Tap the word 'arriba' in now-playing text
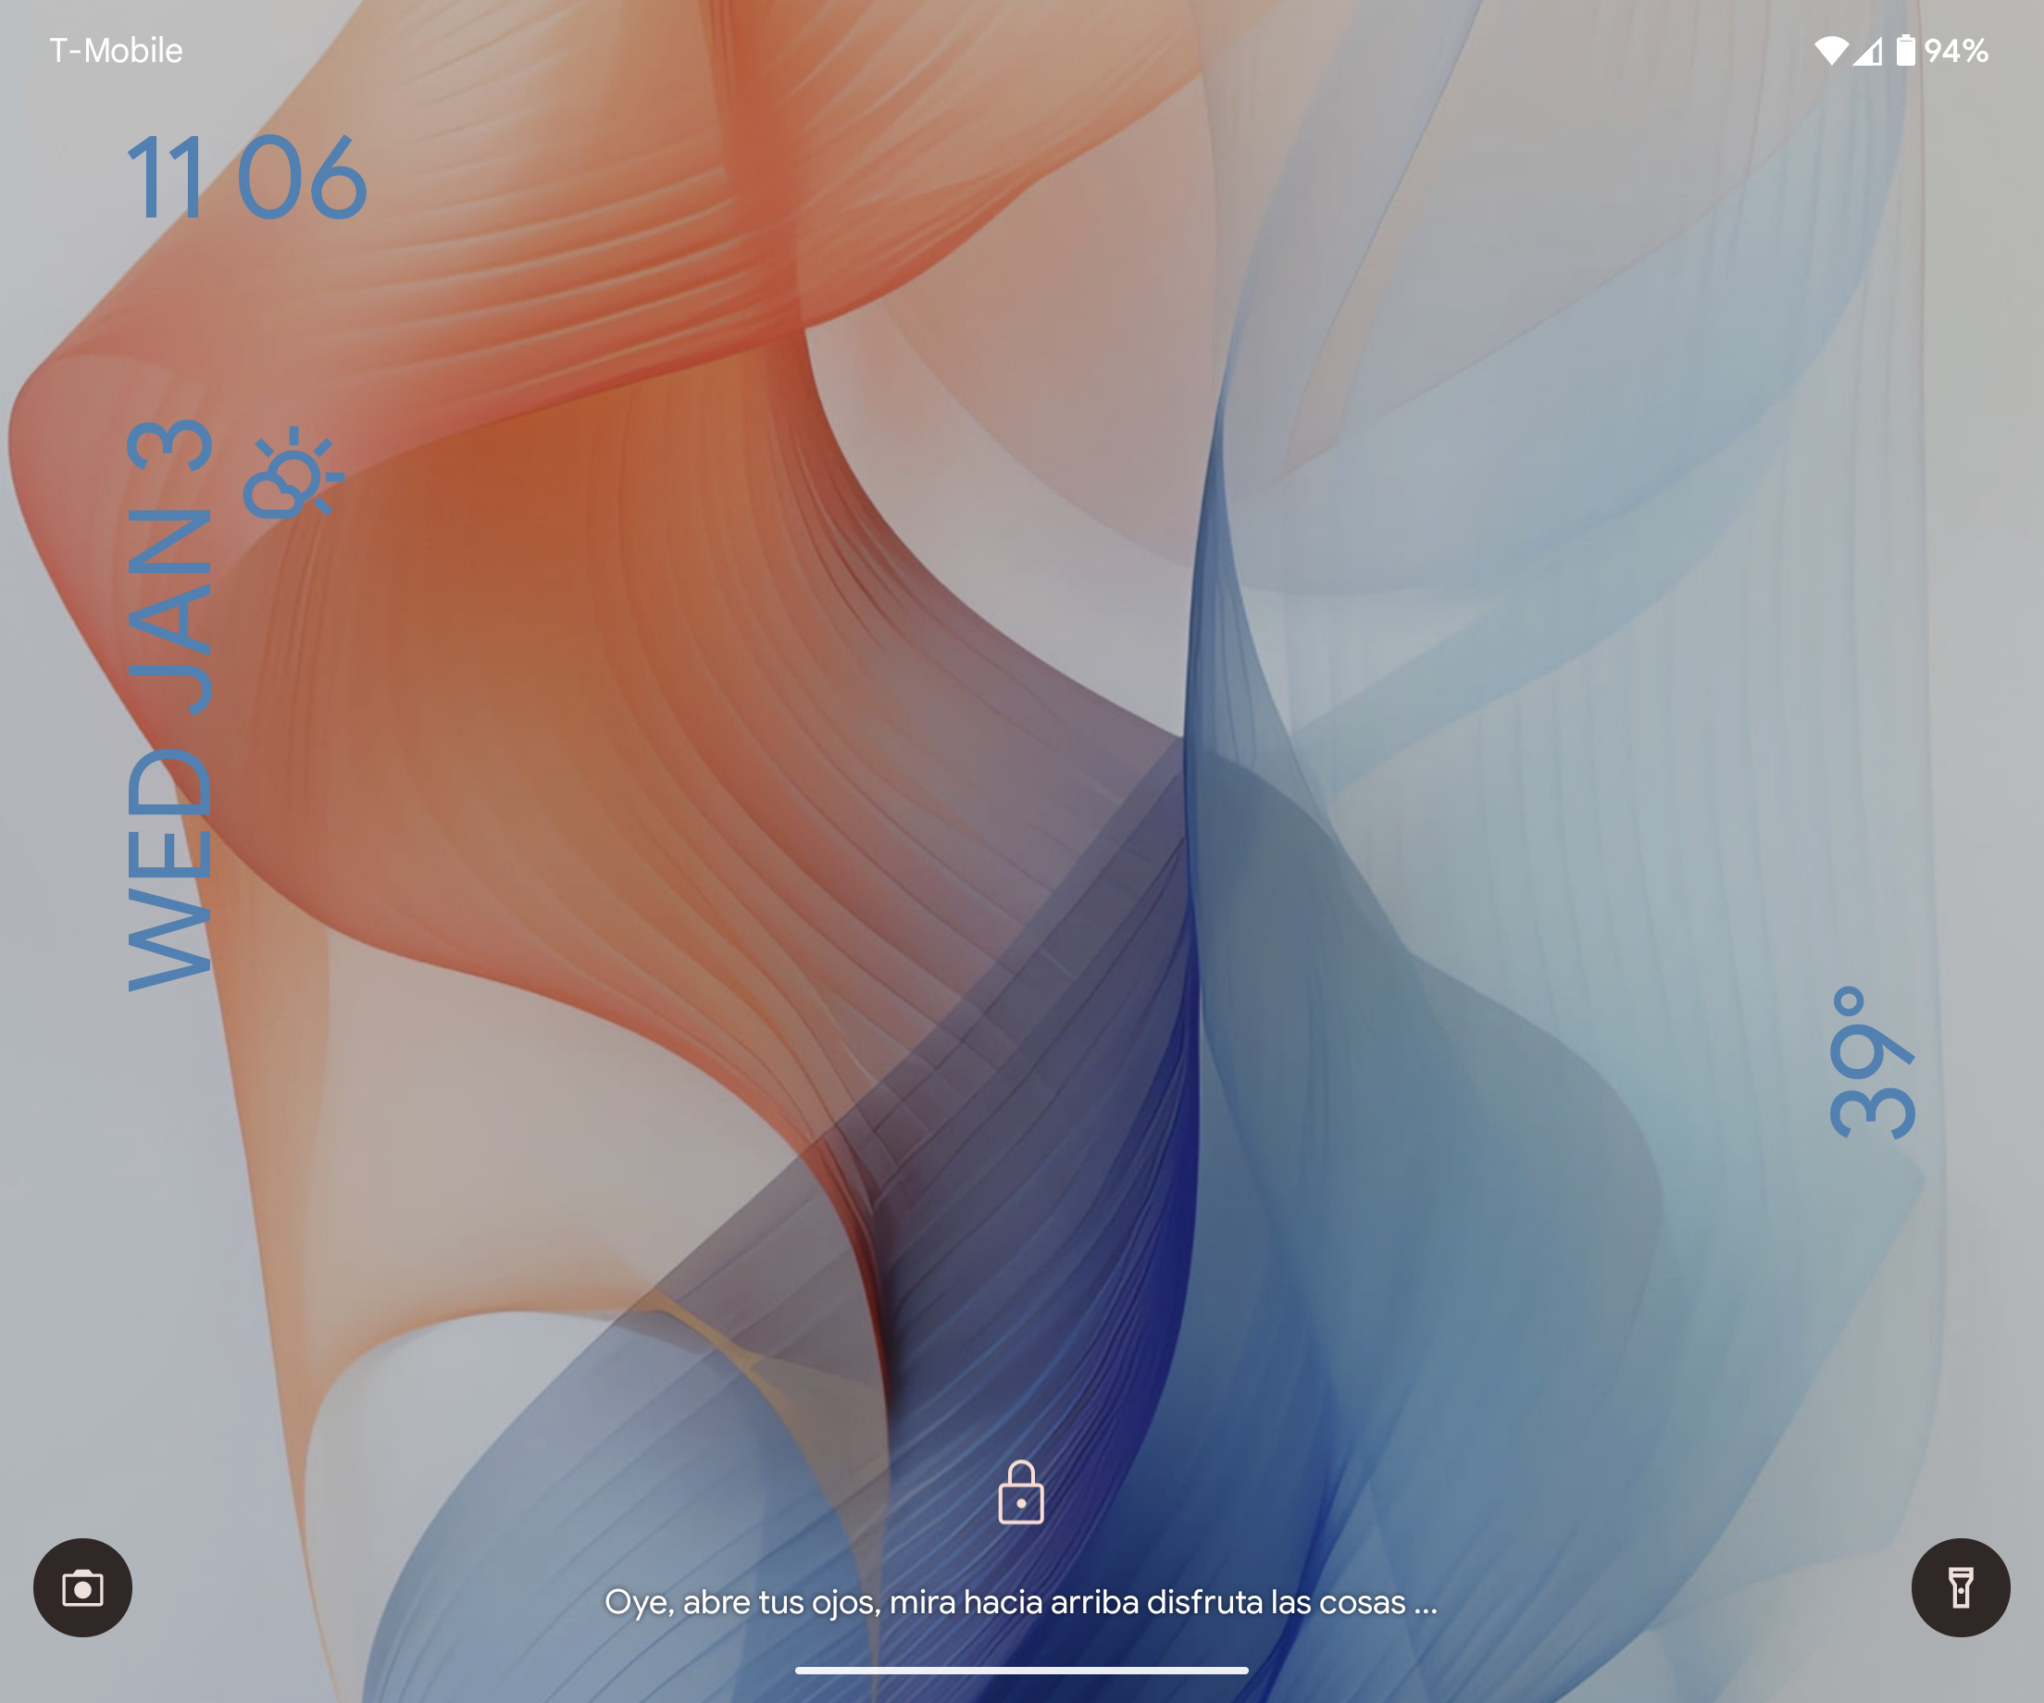The image size is (2044, 1703). tap(1094, 1602)
